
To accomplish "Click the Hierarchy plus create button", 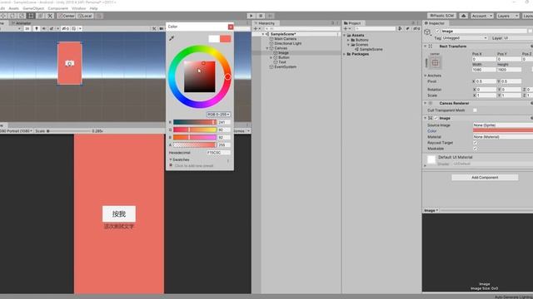I will (256, 29).
